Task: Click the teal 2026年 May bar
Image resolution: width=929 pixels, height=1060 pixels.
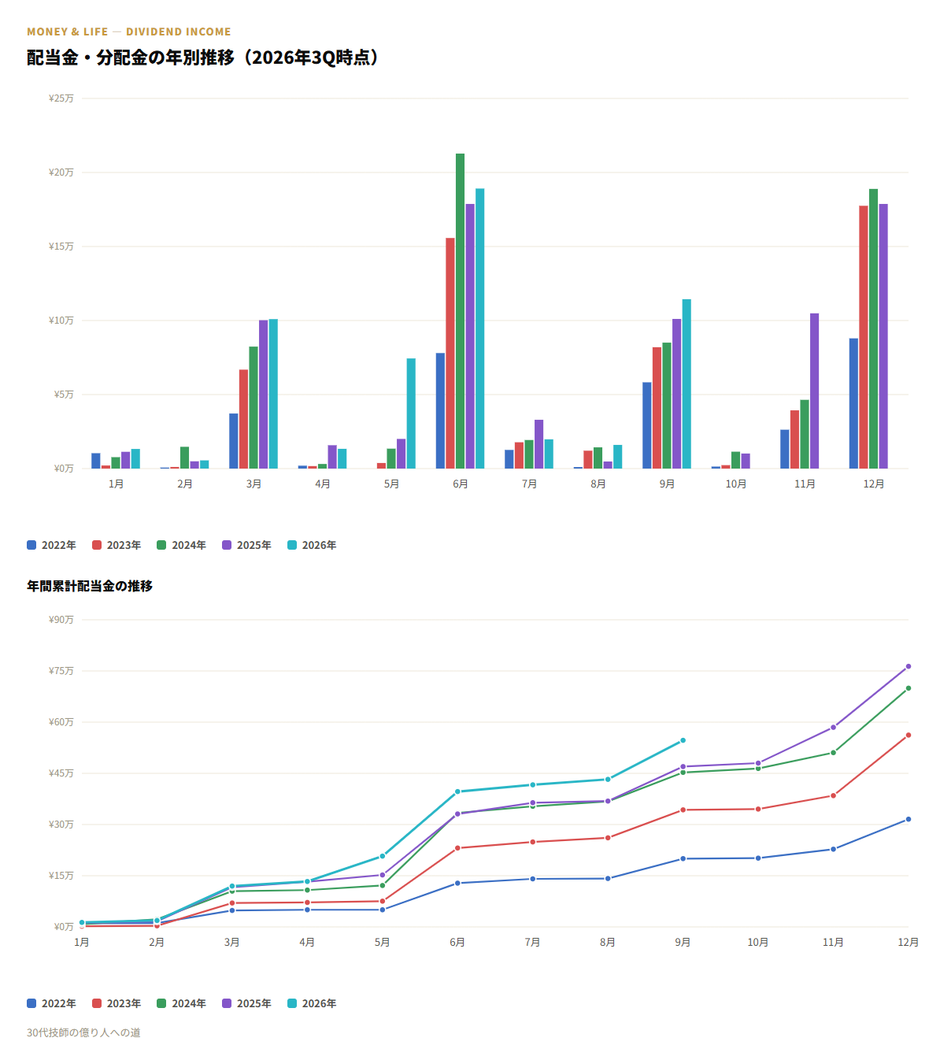Action: [411, 413]
